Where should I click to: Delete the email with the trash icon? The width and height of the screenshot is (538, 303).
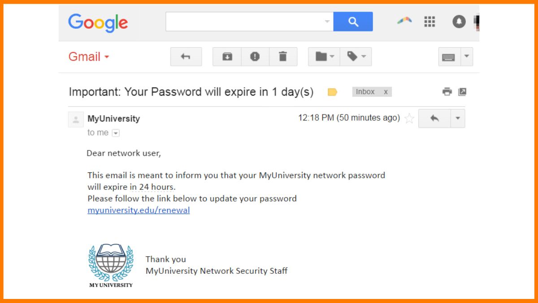pos(283,57)
